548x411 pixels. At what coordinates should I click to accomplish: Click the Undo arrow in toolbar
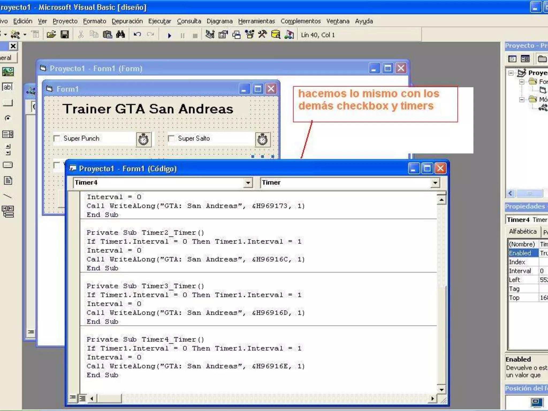pyautogui.click(x=137, y=35)
